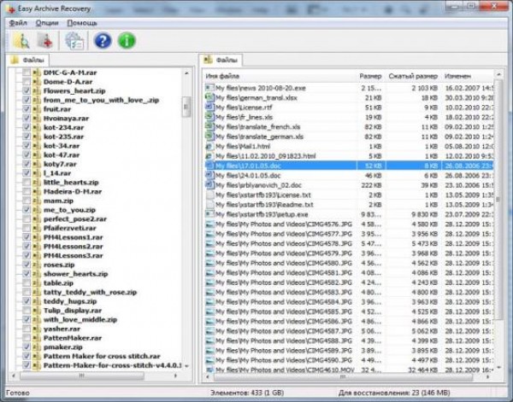
Task: Click the Excel icon of translate_french.xls
Action: pyautogui.click(x=209, y=126)
